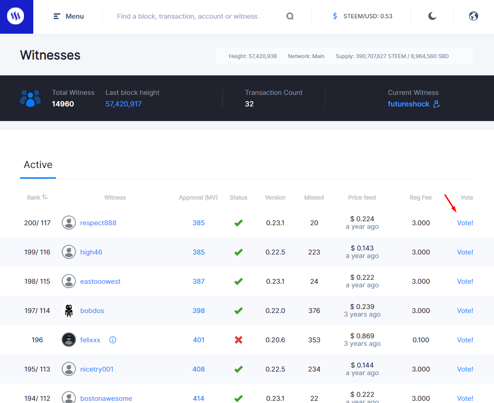
Task: Select the Active tab
Action: tap(38, 165)
